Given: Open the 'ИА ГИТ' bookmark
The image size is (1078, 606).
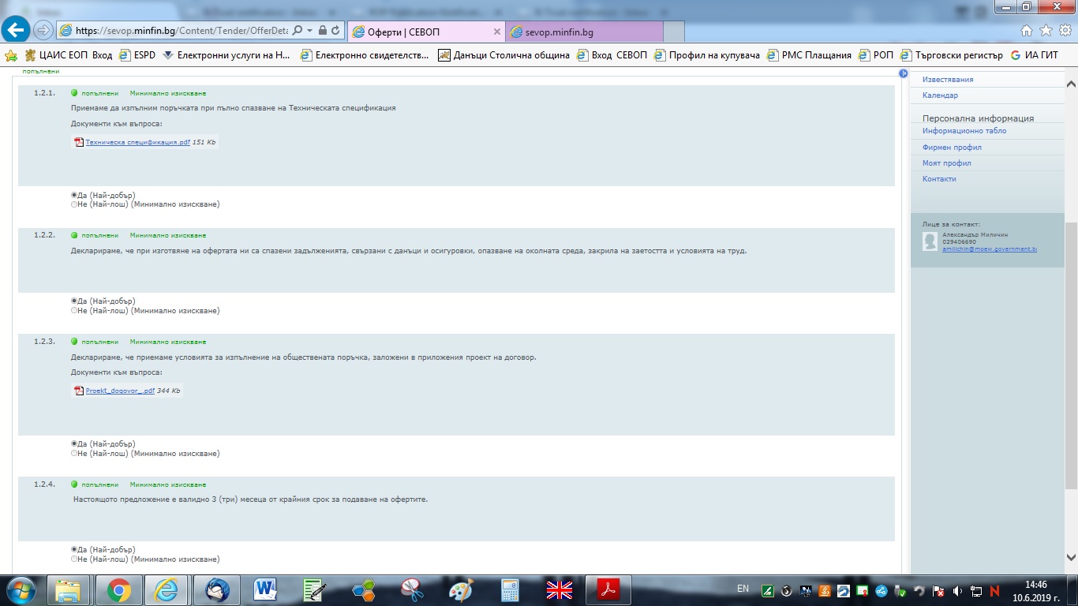Looking at the screenshot, I should [1034, 55].
